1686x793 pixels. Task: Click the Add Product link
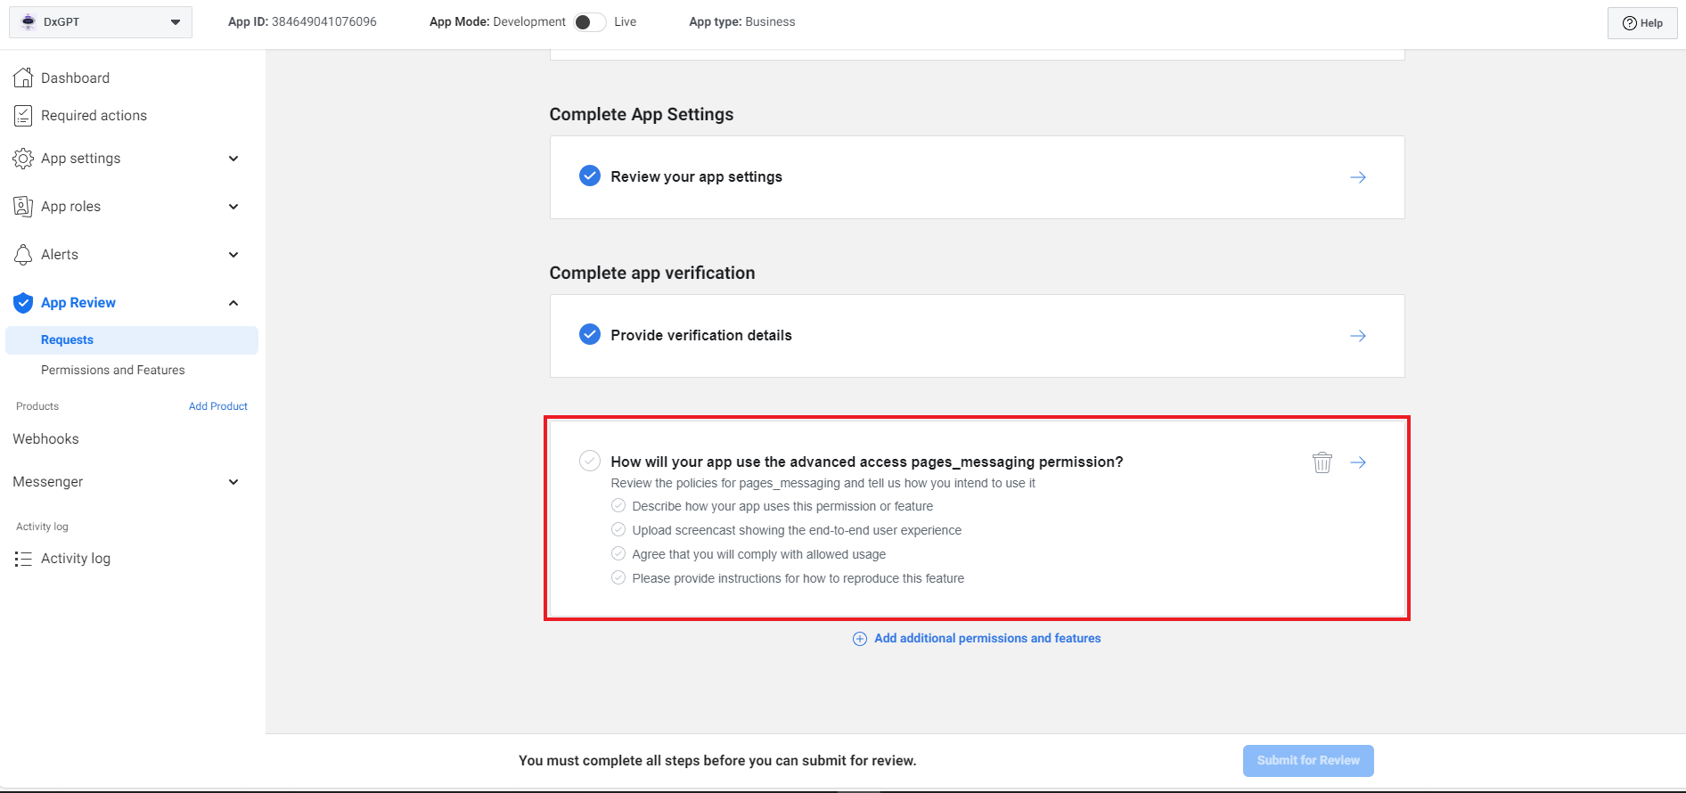(x=217, y=406)
